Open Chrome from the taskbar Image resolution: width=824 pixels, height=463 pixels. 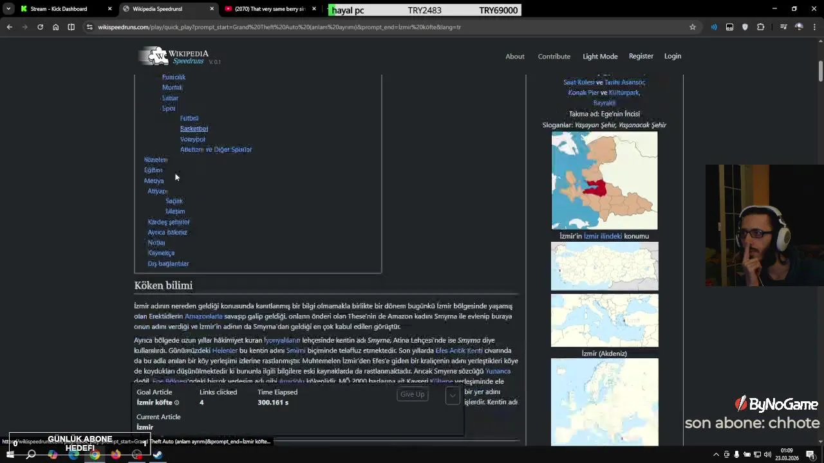pyautogui.click(x=95, y=455)
